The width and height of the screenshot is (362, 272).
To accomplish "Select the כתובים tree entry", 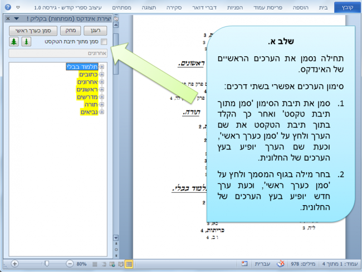I will (88, 75).
